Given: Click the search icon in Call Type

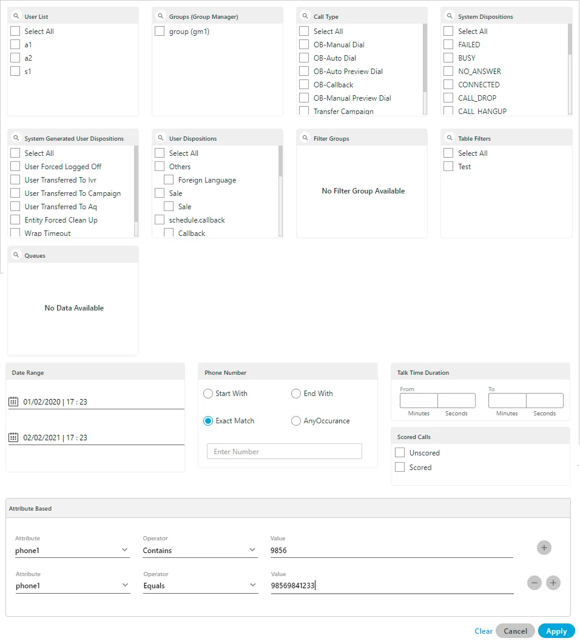Looking at the screenshot, I should click(x=305, y=16).
